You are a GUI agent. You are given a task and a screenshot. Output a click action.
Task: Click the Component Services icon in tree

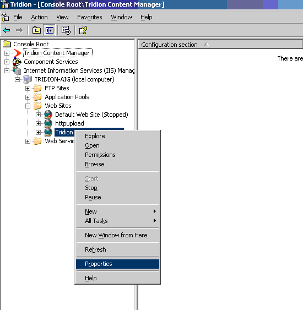[x=17, y=62]
